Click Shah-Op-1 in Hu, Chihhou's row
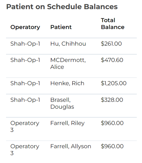Screen dimensions: 142x163 coord(25,44)
